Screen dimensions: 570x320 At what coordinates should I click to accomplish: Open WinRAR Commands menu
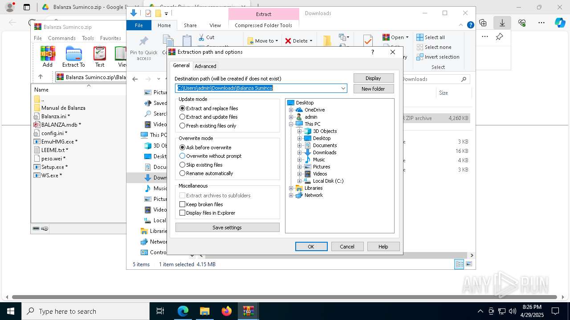pyautogui.click(x=62, y=38)
